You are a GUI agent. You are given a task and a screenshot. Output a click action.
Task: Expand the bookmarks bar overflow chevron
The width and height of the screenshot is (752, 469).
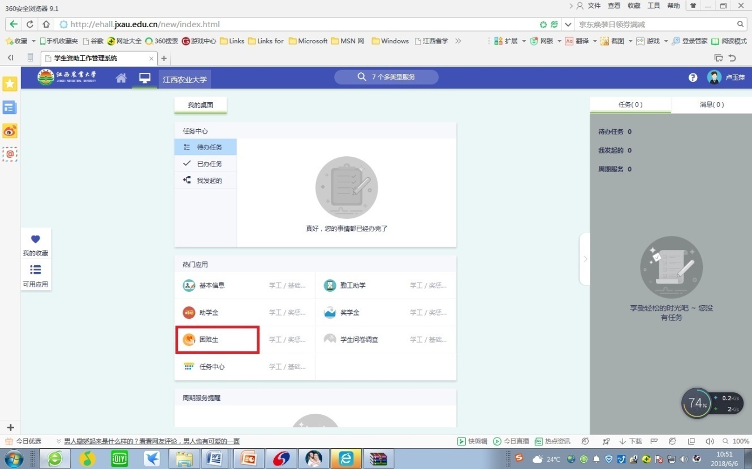458,41
